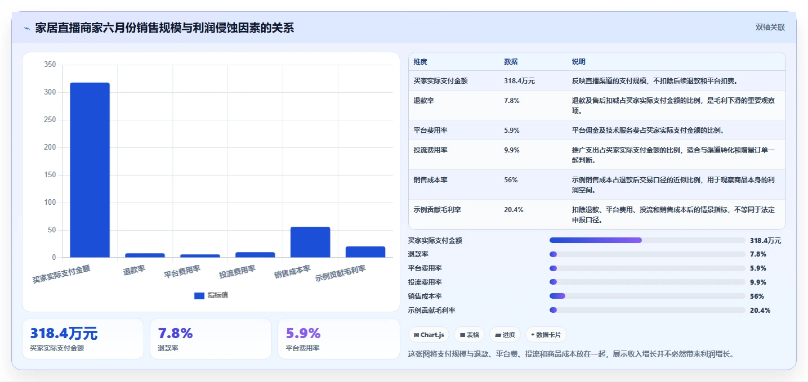
Task: Select the 表格 chip label
Action: coord(473,335)
